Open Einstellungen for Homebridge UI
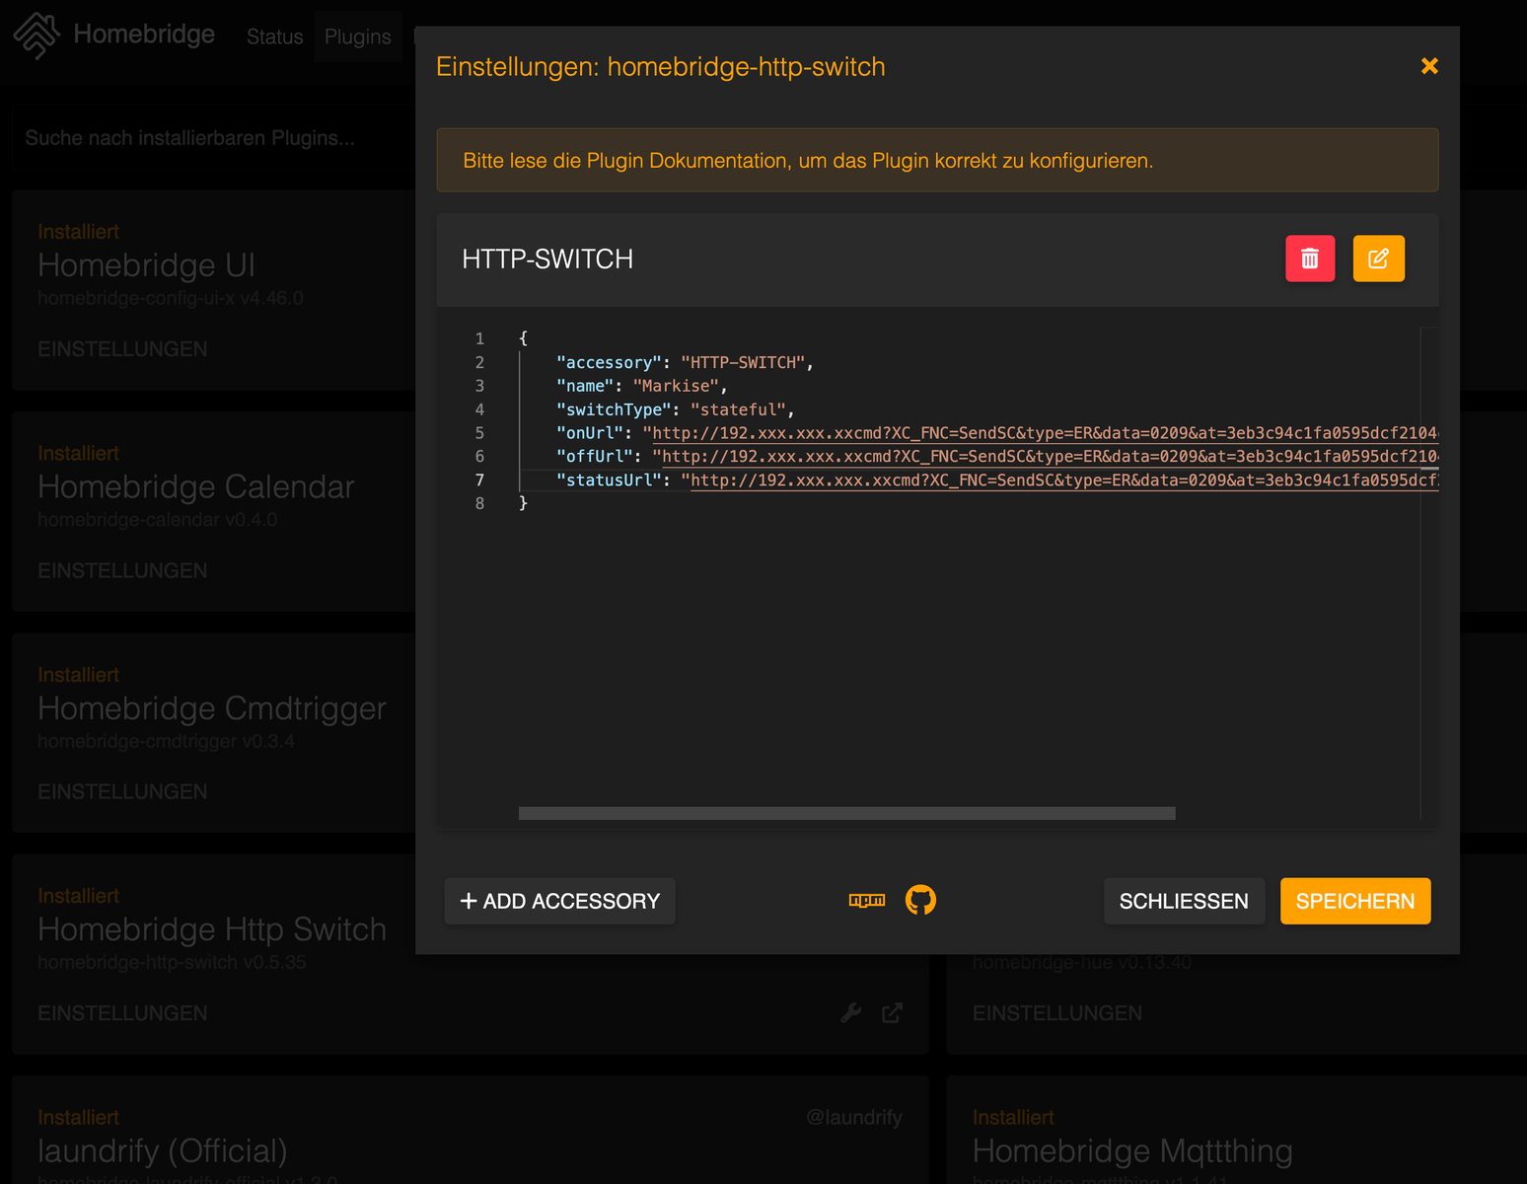Screen dimensions: 1527x1184 (x=122, y=349)
